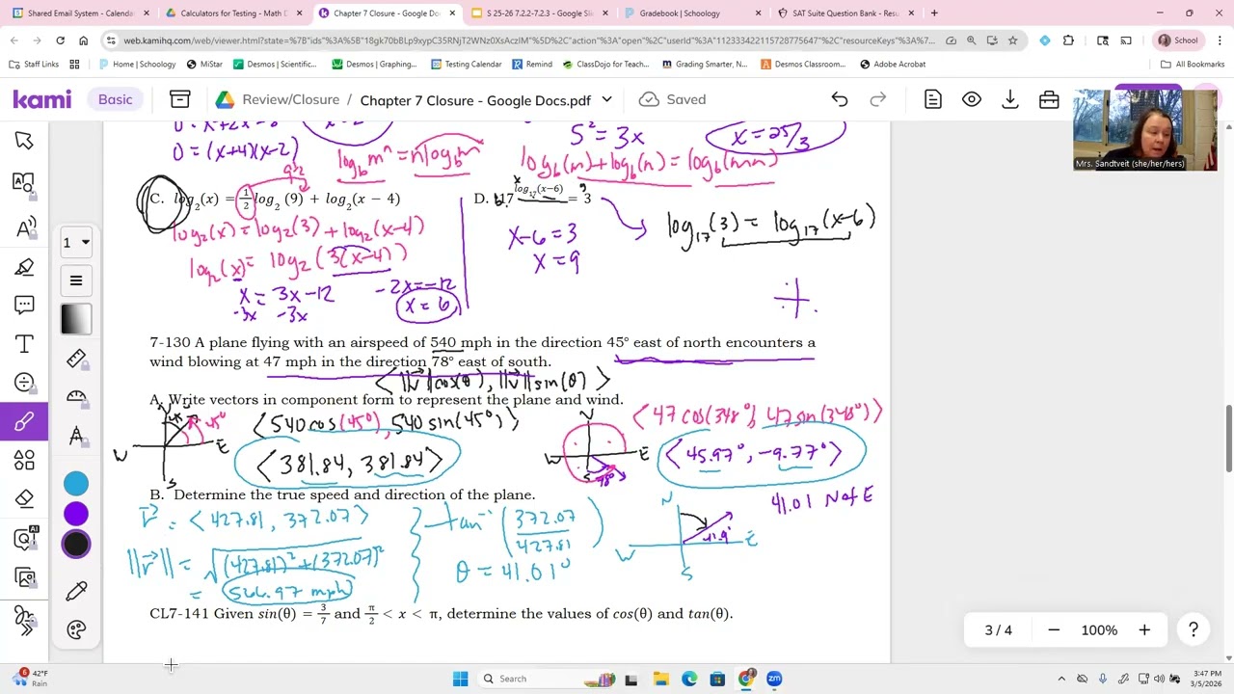Select the compass drawing aid
The height and width of the screenshot is (694, 1234).
coord(76,436)
